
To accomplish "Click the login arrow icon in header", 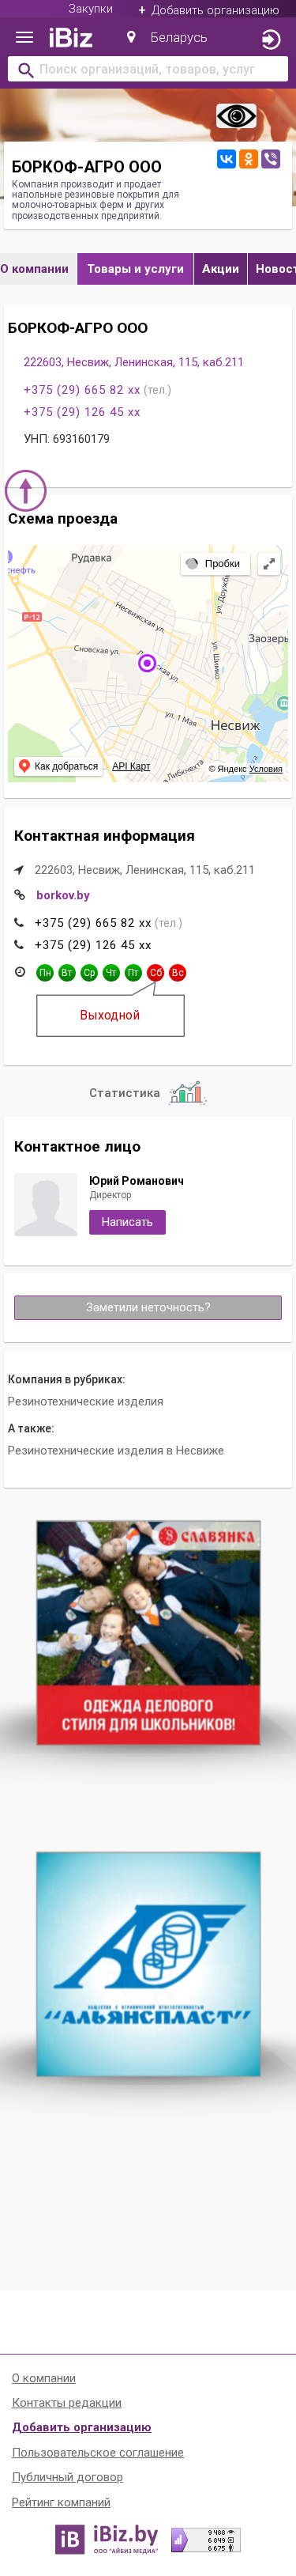I will click(270, 39).
